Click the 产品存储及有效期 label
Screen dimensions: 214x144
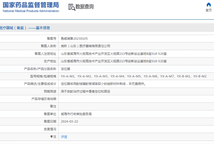(44, 99)
